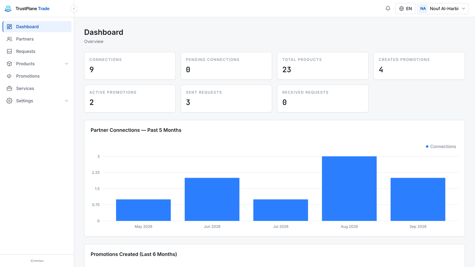This screenshot has width=475, height=267.
Task: Open notifications via the bell icon
Action: (388, 9)
